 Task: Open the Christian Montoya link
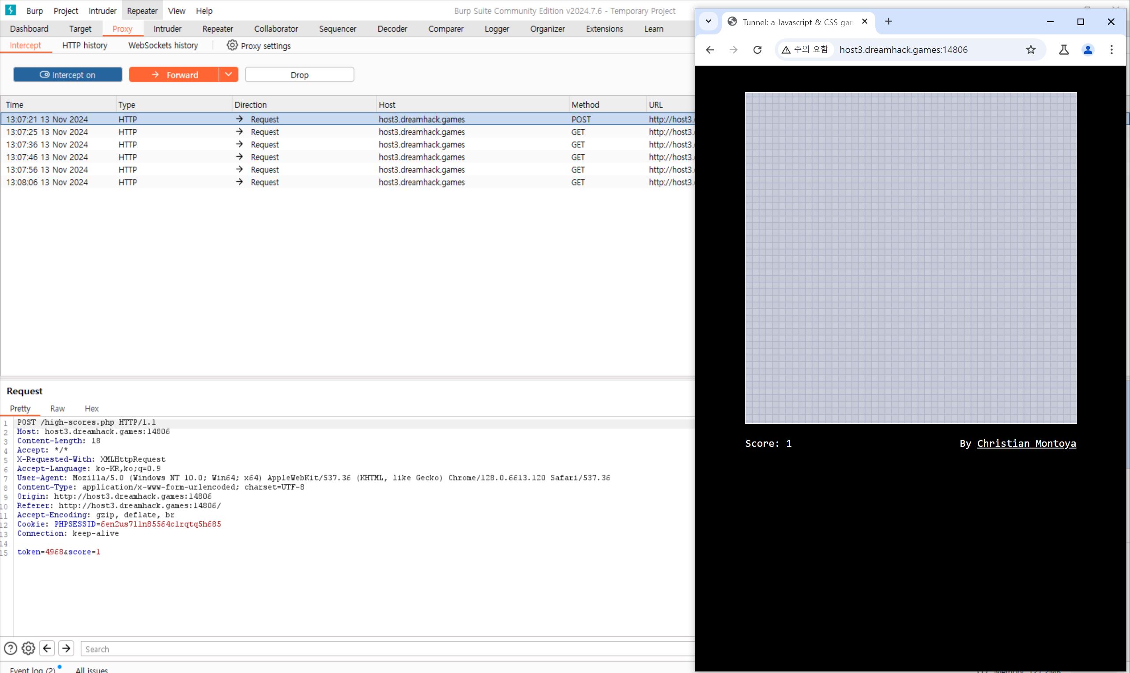1026,444
